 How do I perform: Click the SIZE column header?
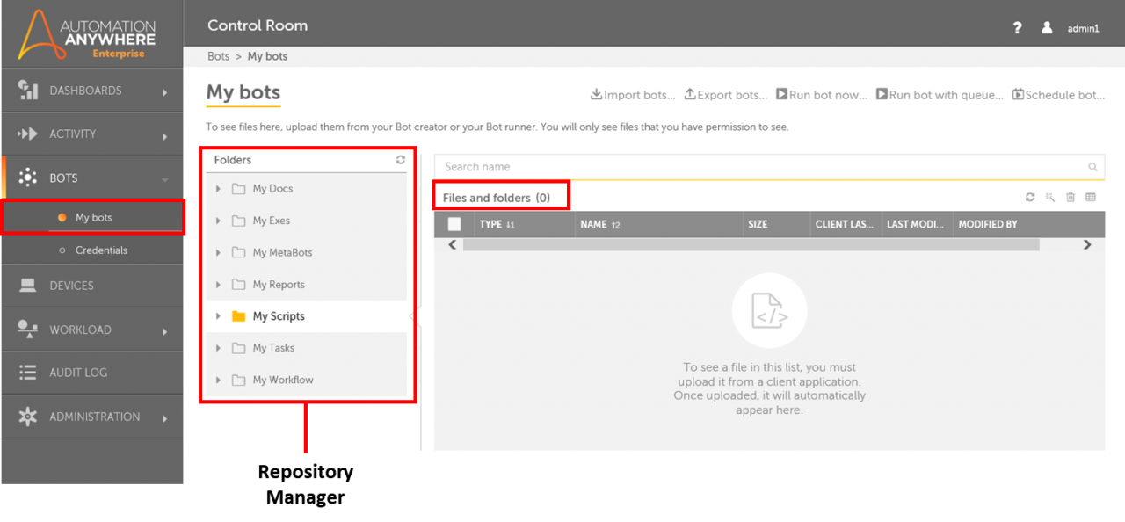point(776,224)
